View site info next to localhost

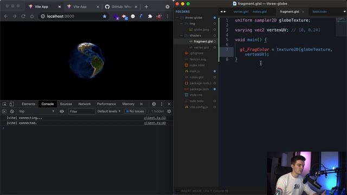tap(43, 16)
